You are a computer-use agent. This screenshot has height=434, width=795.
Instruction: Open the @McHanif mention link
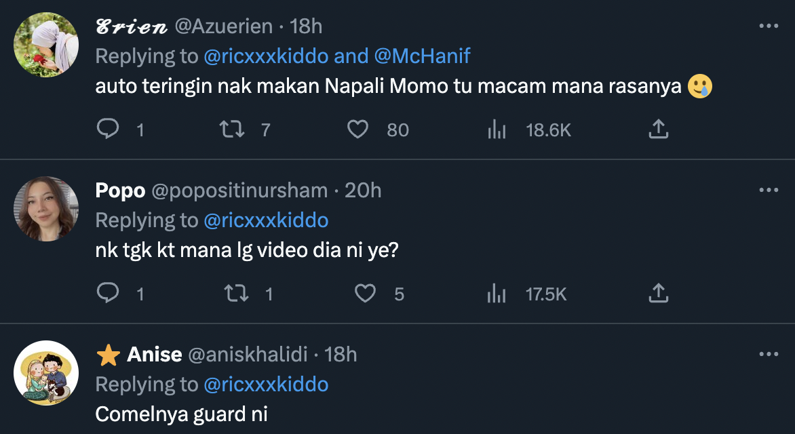click(x=422, y=56)
